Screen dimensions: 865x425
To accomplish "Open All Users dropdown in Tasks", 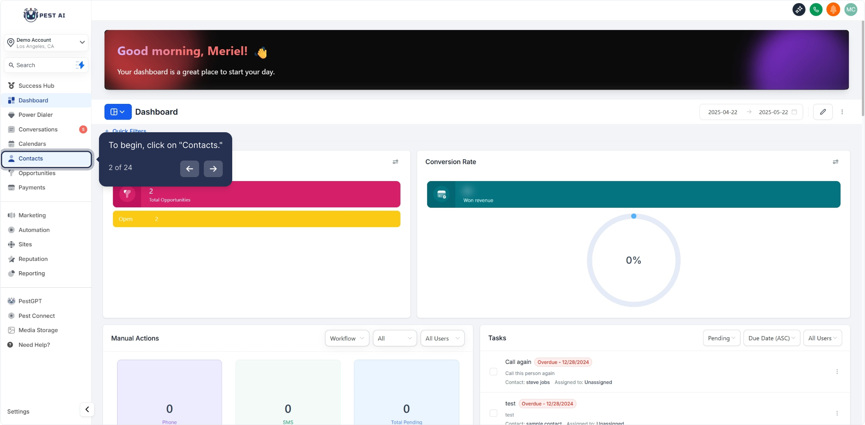I will click(822, 338).
